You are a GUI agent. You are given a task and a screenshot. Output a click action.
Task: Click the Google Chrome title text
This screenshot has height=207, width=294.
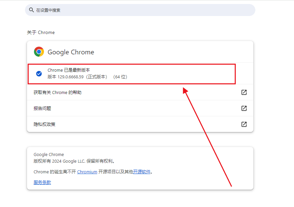click(71, 52)
